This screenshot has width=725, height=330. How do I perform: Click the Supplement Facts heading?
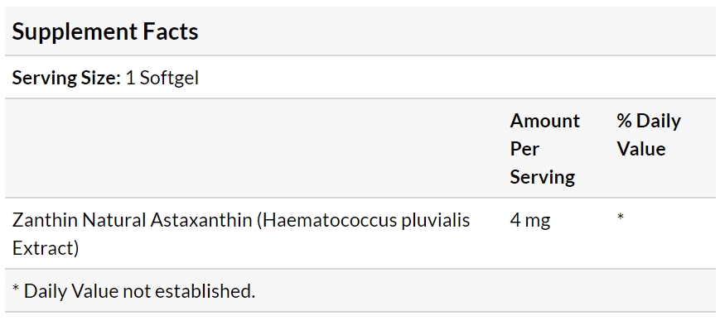click(x=105, y=32)
